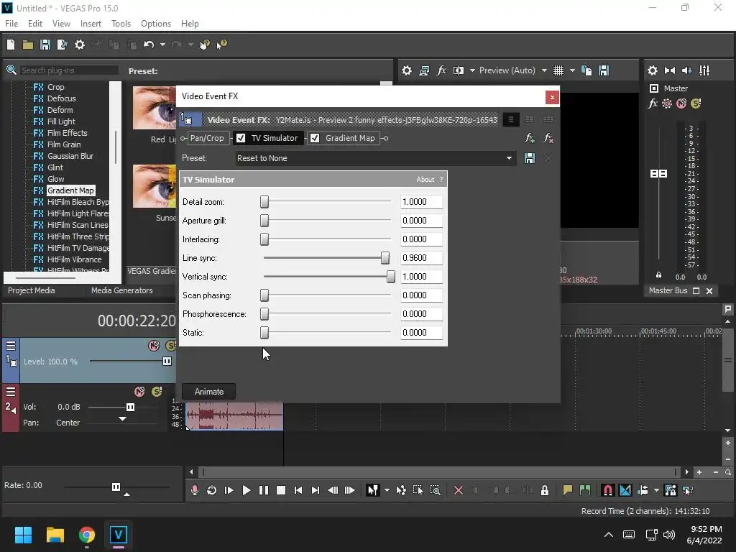Viewport: 736px width, 552px height.
Task: Lock the Master fader channels
Action: pyautogui.click(x=658, y=275)
